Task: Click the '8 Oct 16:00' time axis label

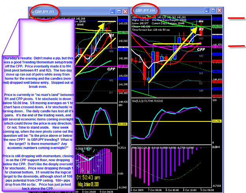Action: [189, 190]
